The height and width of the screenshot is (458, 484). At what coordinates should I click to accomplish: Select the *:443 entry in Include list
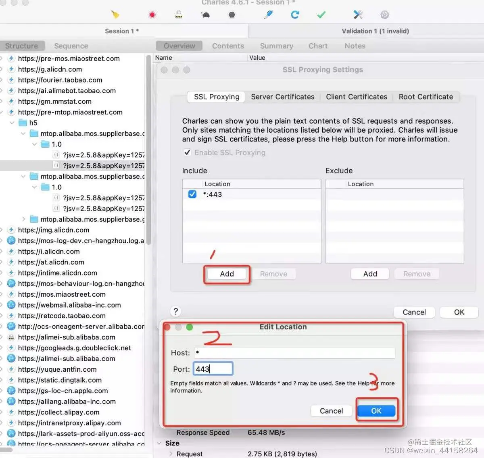252,194
